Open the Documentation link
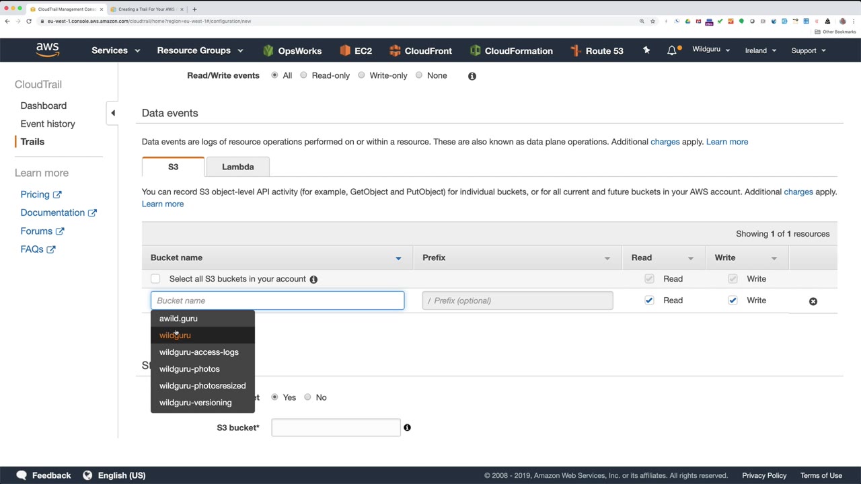The width and height of the screenshot is (861, 484). [x=59, y=212]
